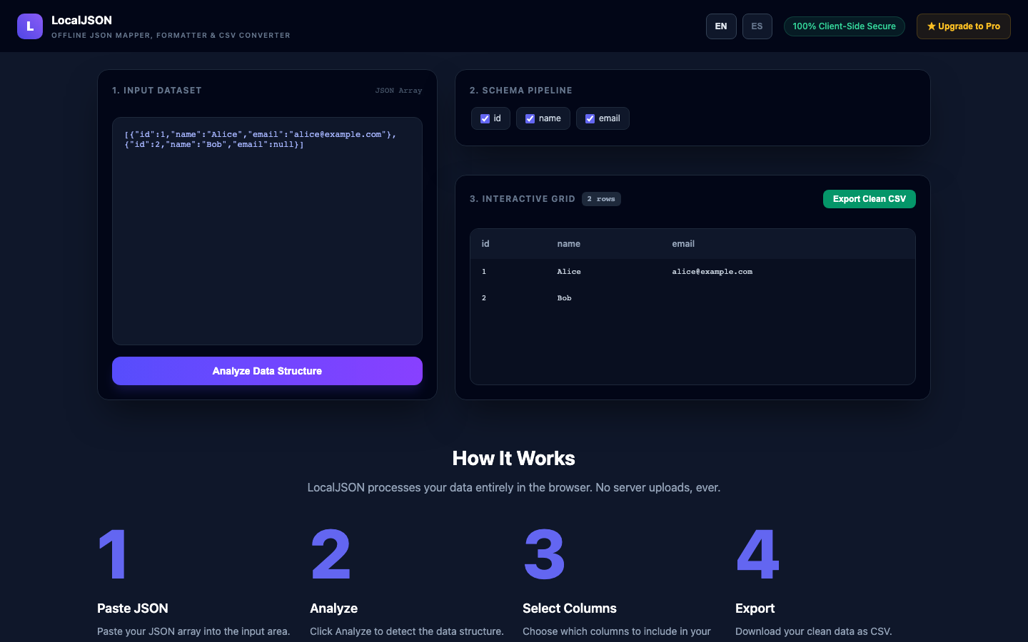Image resolution: width=1028 pixels, height=642 pixels.
Task: Click the id cell with value 2
Action: 484,298
